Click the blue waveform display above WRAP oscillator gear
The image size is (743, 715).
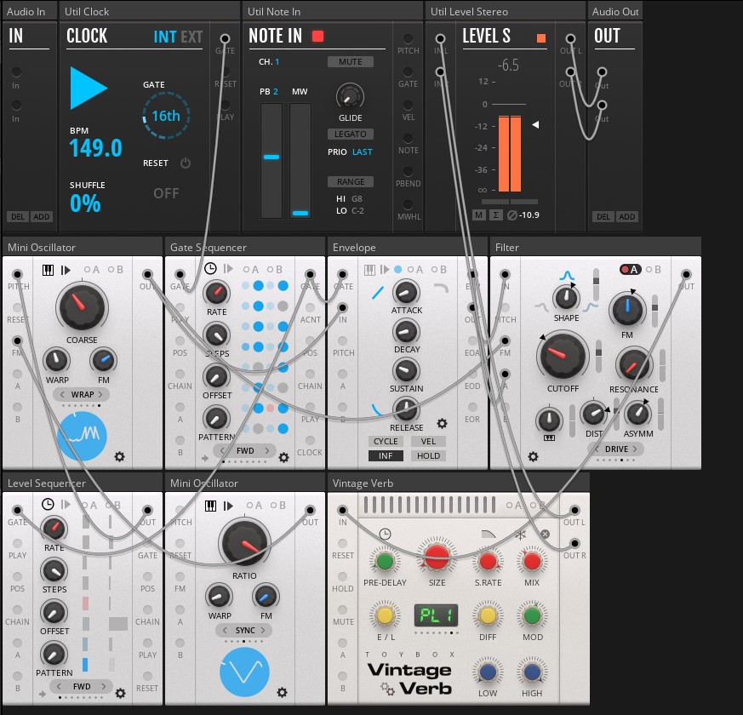pyautogui.click(x=82, y=436)
